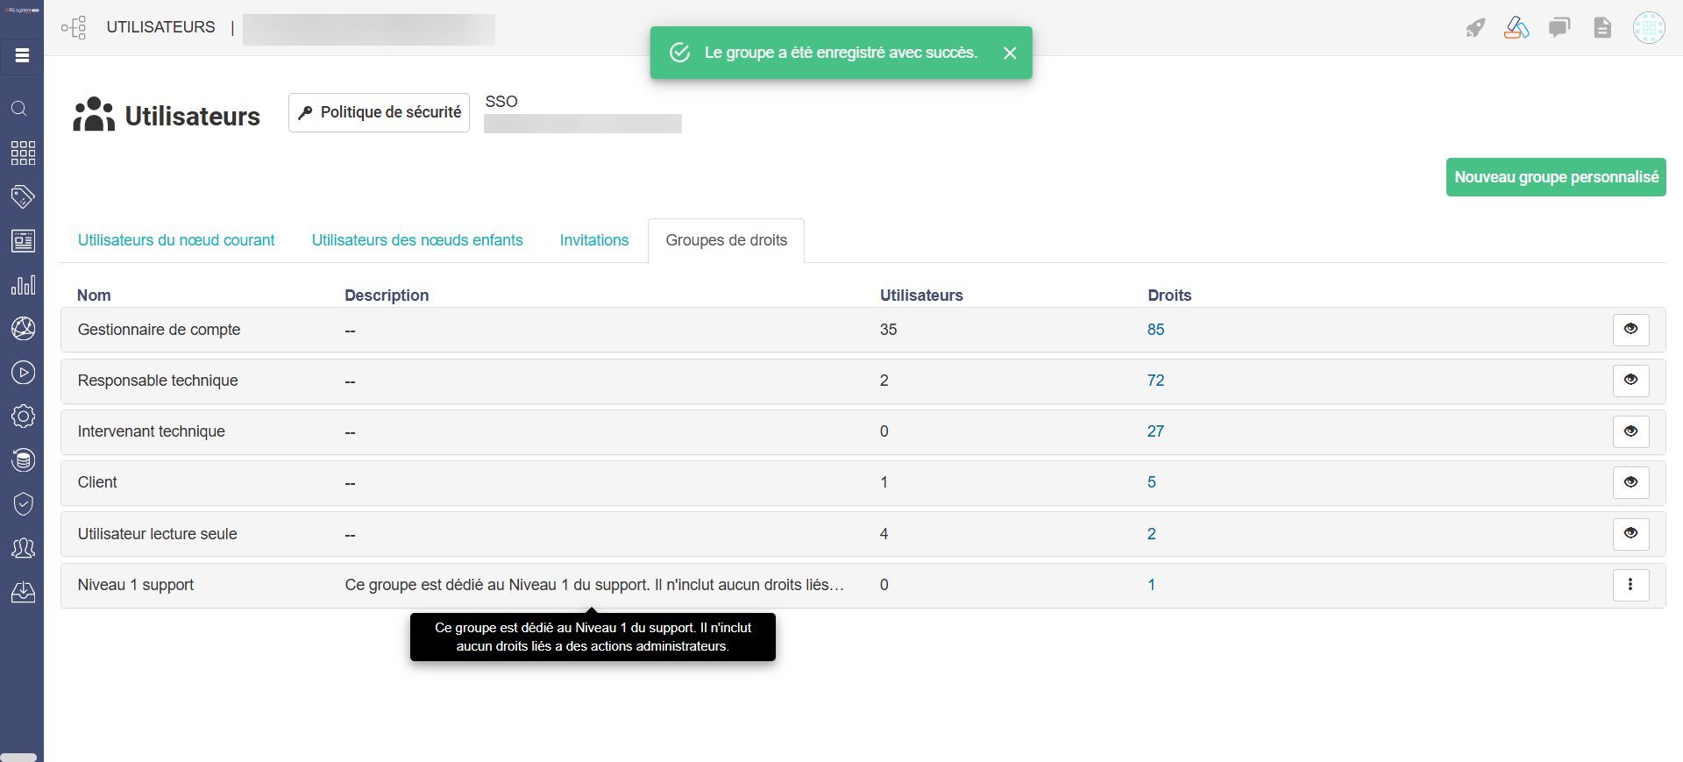Screen dimensions: 1683x762
Task: Show details of Client group via eye
Action: click(1630, 482)
